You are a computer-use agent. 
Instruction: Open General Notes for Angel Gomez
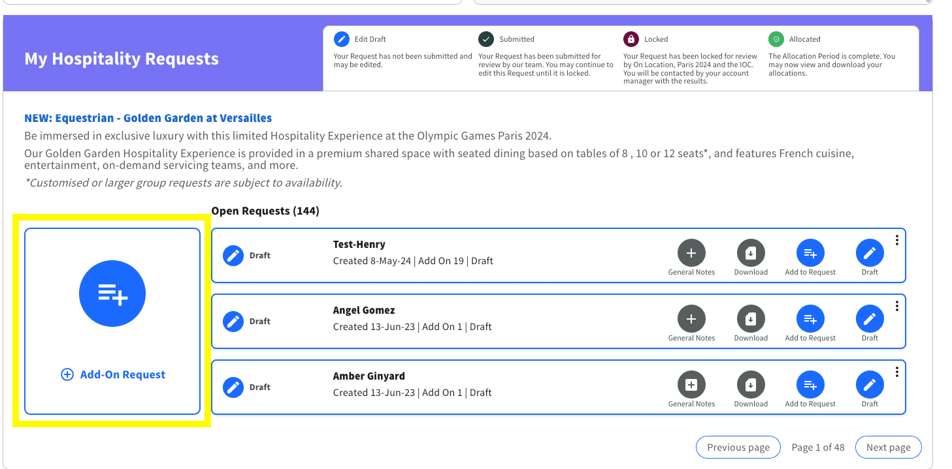tap(691, 319)
